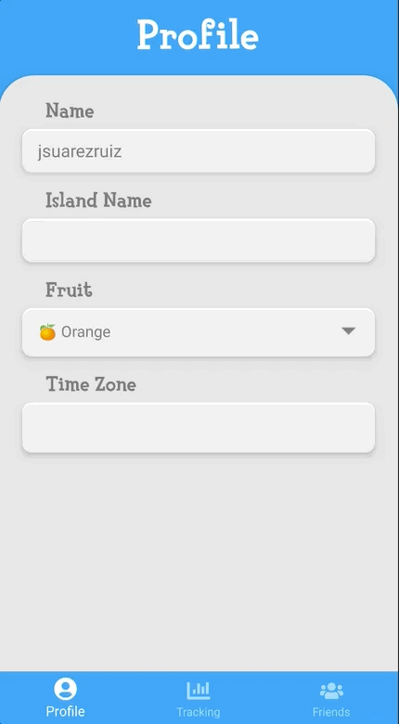Click the Island Name label
This screenshot has height=724, width=399.
tap(98, 200)
